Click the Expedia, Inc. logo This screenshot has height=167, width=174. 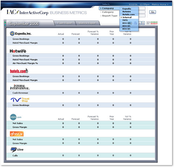20,33
